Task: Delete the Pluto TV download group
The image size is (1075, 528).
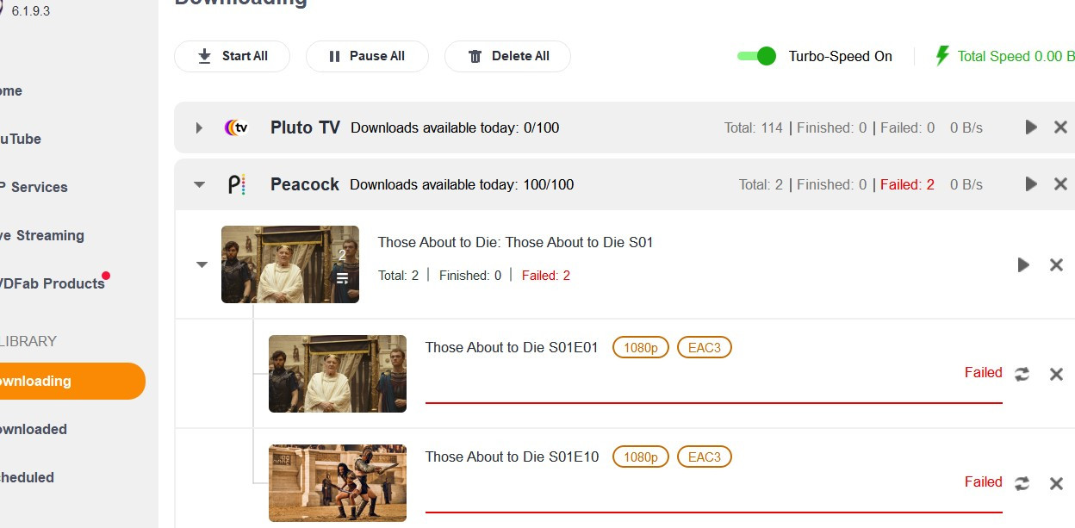Action: 1060,127
